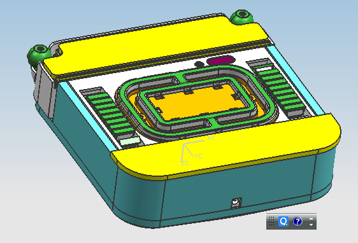Select the small latch on the teal front wall
This screenshot has width=358, height=243.
point(236,203)
